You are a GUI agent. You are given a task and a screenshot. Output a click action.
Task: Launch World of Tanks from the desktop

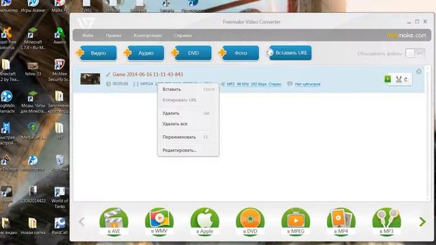59,198
